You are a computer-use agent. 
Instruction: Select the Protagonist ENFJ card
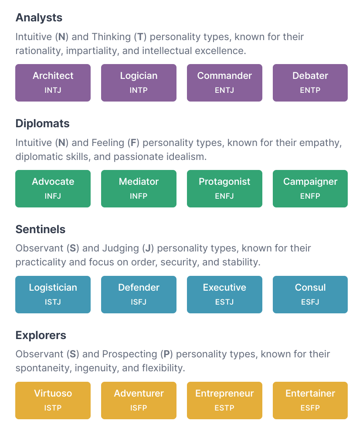(x=224, y=188)
